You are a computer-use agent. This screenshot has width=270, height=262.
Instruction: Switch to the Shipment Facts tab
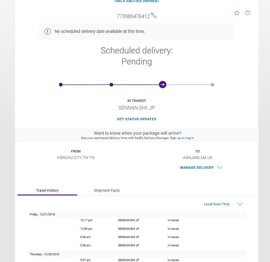coord(107,191)
